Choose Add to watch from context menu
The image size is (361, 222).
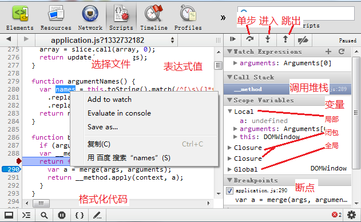pos(144,100)
